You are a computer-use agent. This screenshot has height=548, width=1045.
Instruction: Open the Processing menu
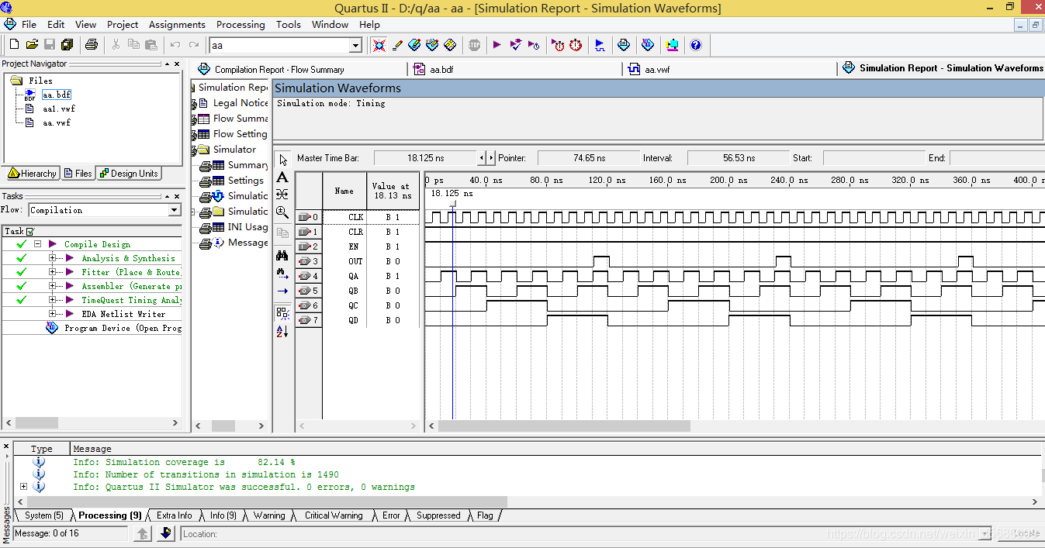tap(240, 24)
